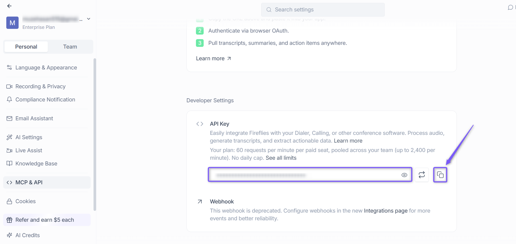Screen dimensions: 516x244
Task: Open AI Credits section
Action: (47, 235)
